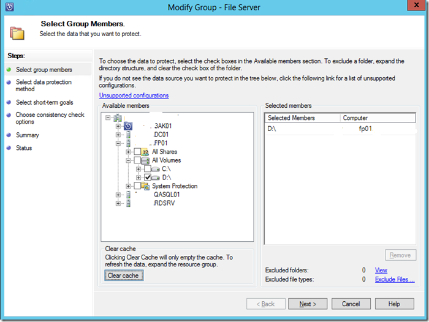Click the All Shares users icon
Viewport: 429px width, 322px height.
[x=145, y=152]
